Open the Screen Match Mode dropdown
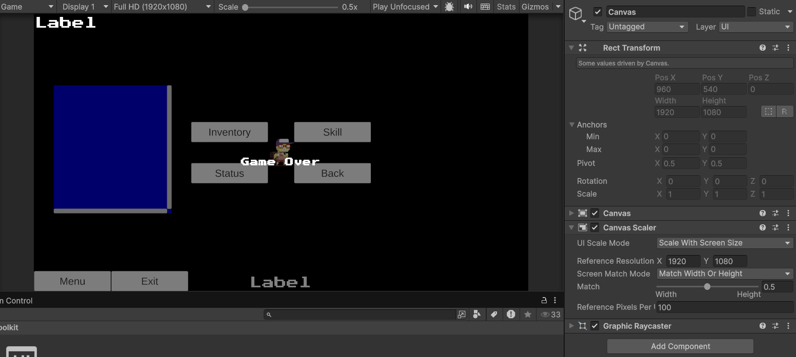This screenshot has width=796, height=357. click(x=724, y=274)
